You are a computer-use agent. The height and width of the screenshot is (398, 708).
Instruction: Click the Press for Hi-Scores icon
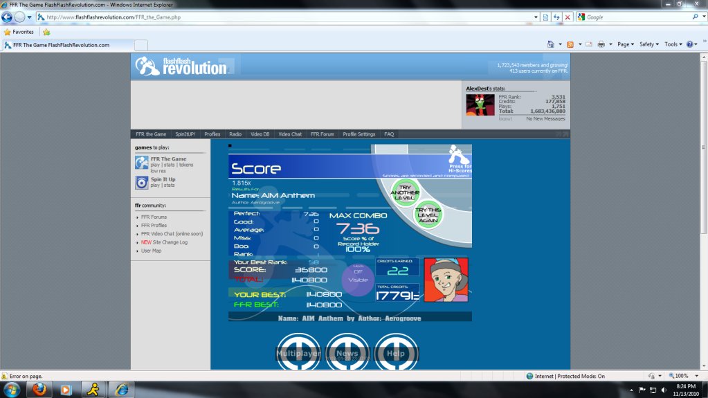click(x=459, y=155)
